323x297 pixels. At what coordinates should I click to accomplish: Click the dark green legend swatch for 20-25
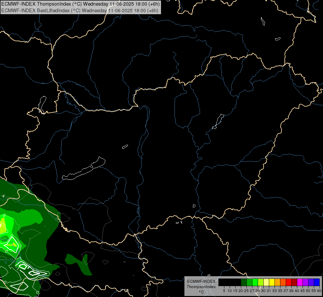click(244, 282)
